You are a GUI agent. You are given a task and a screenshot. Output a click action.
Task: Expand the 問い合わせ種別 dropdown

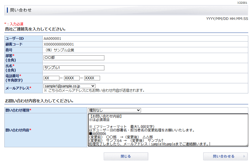114,110
